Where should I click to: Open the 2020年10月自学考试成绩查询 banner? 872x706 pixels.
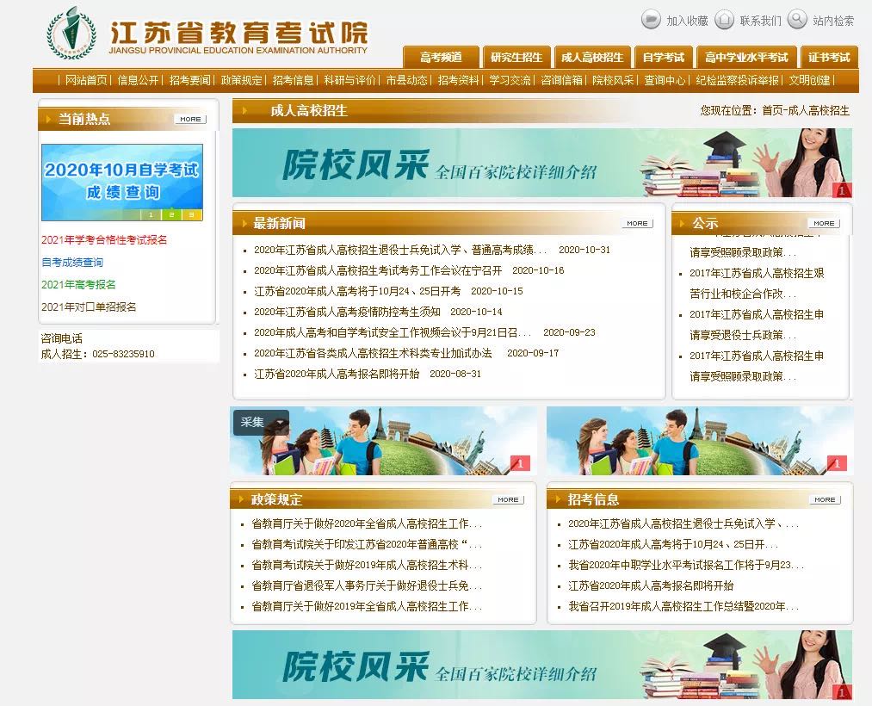pos(122,183)
